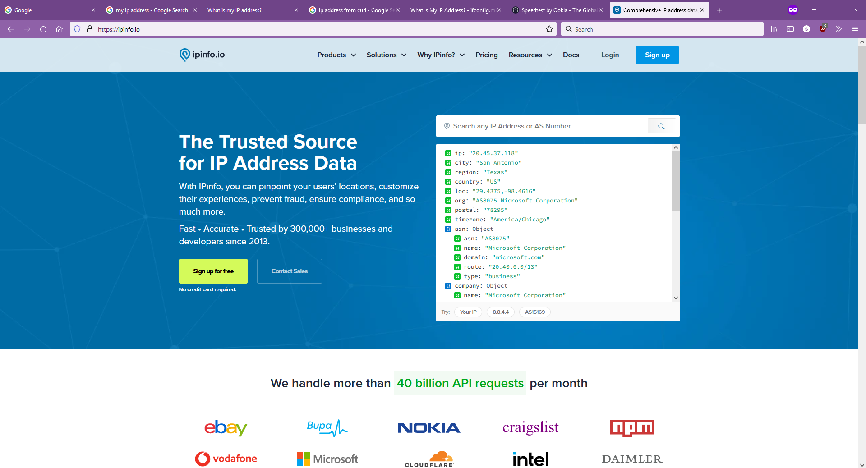Viewport: 866px width, 468px height.
Task: Close the ifconfig.me tab
Action: 499,10
